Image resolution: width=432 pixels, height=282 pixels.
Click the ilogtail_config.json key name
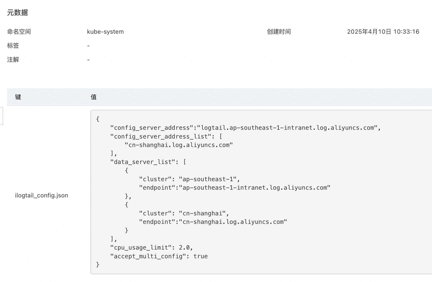[41, 195]
